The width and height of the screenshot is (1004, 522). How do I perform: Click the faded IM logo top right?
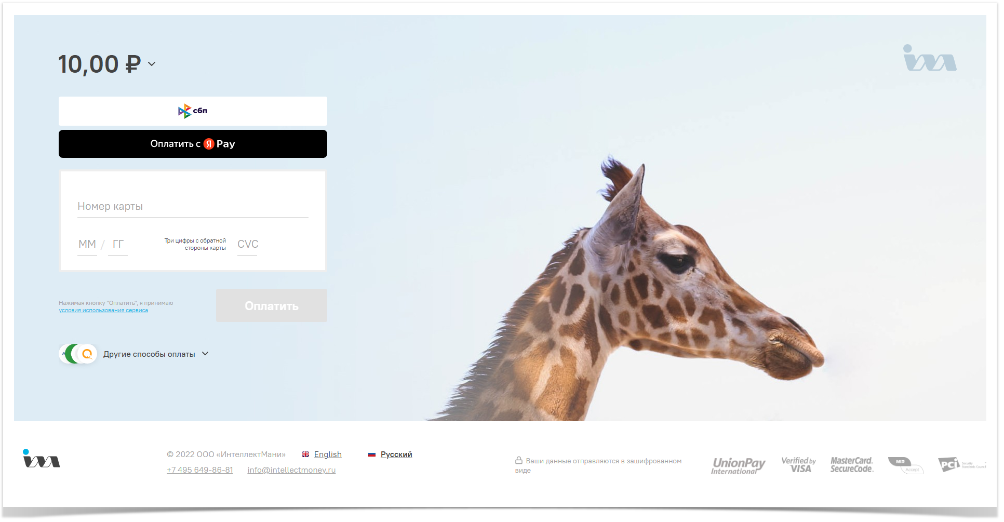click(x=930, y=58)
